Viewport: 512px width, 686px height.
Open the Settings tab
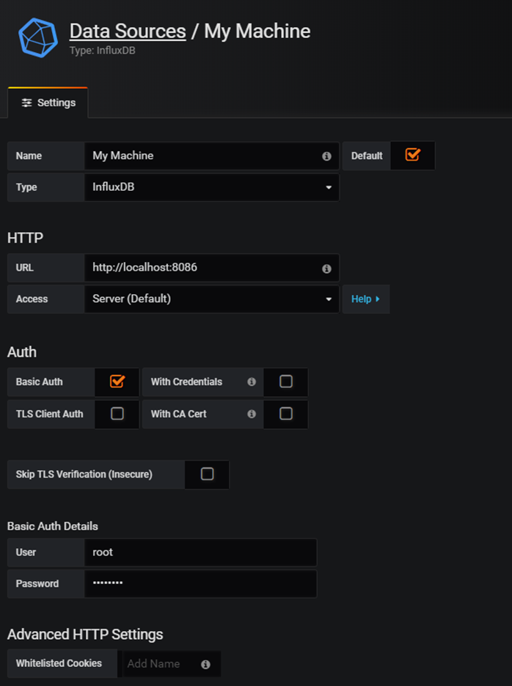[48, 103]
